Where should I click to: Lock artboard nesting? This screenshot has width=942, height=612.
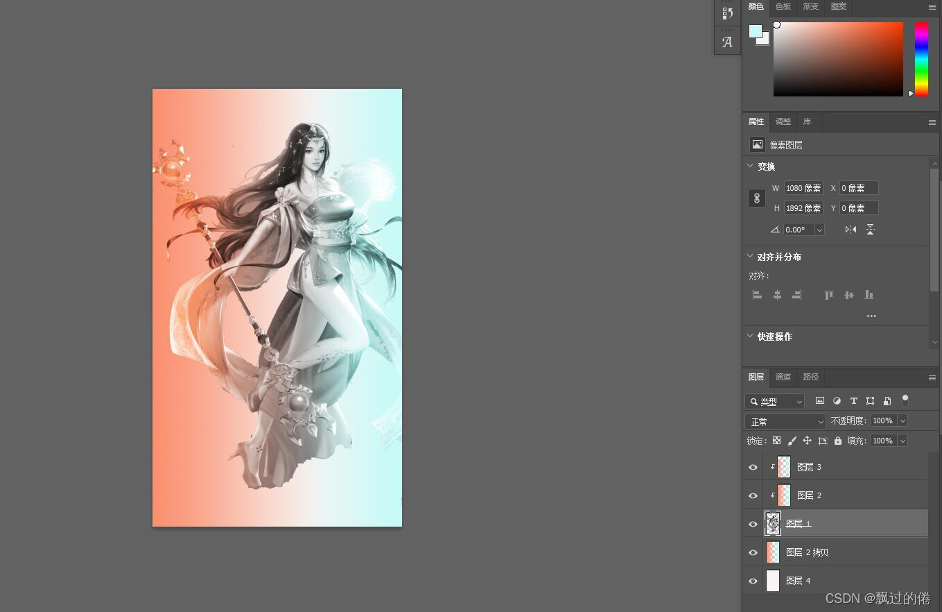click(823, 441)
